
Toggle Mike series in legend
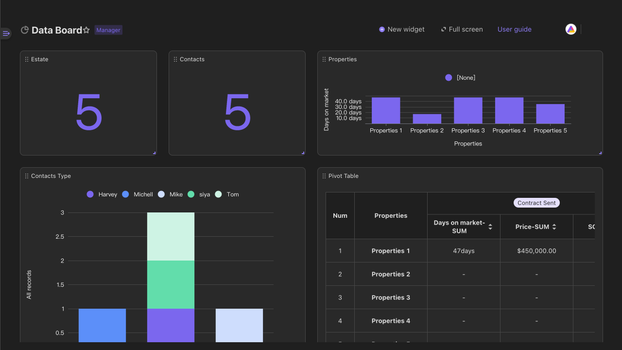click(171, 194)
